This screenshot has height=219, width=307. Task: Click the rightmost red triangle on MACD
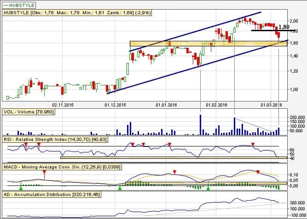click(258, 172)
